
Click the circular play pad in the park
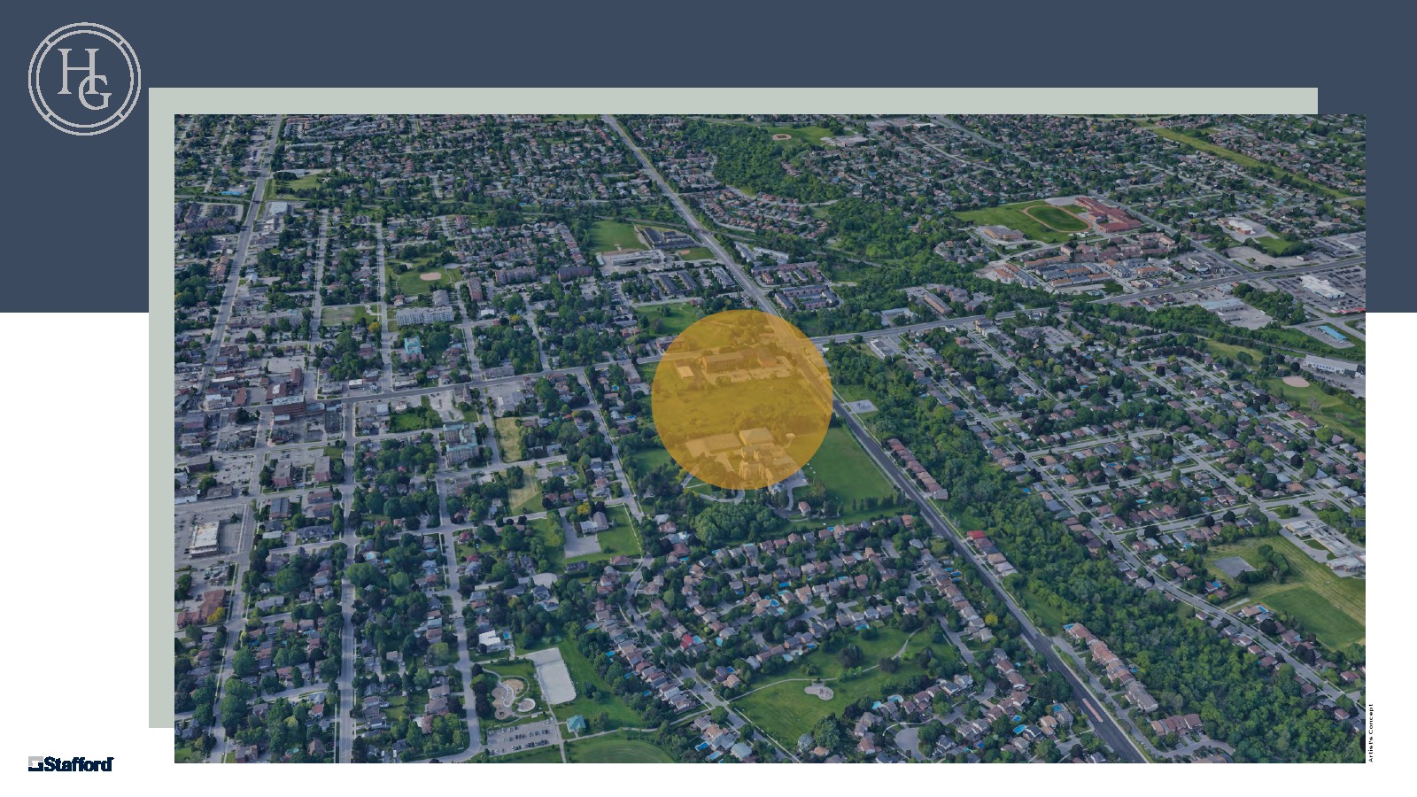(817, 689)
